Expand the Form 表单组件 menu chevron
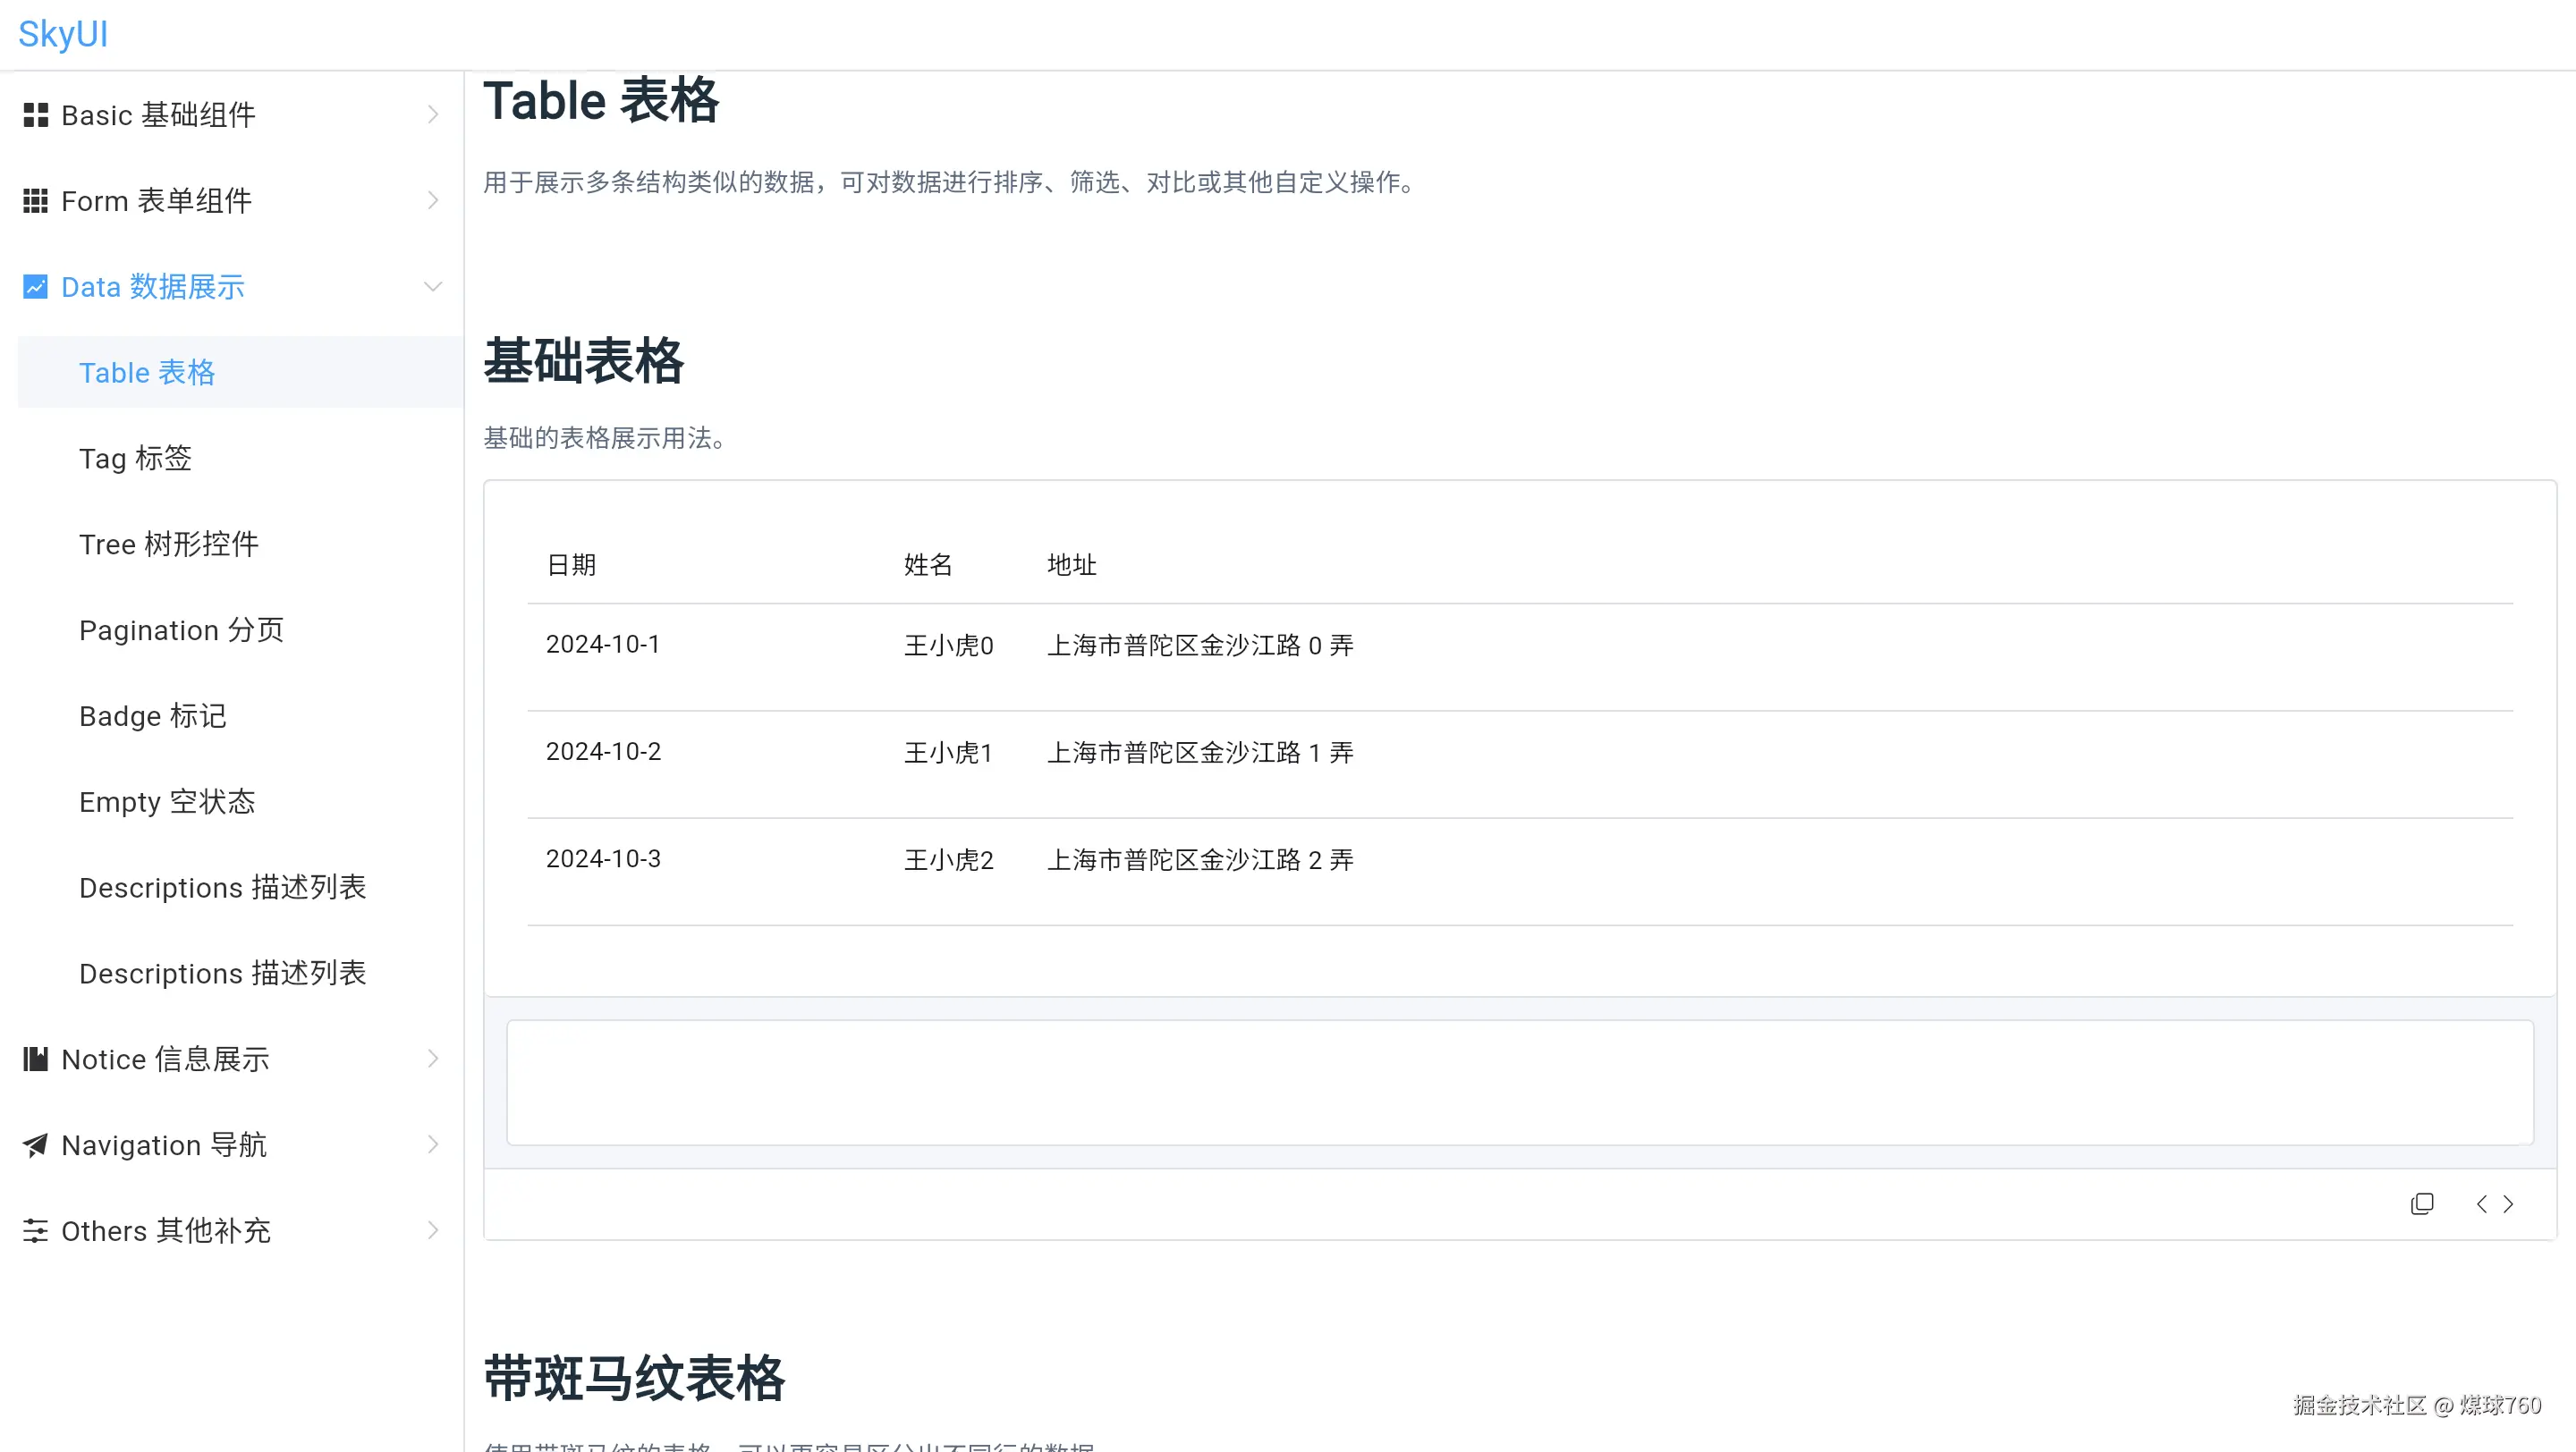The height and width of the screenshot is (1452, 2576). (x=432, y=201)
